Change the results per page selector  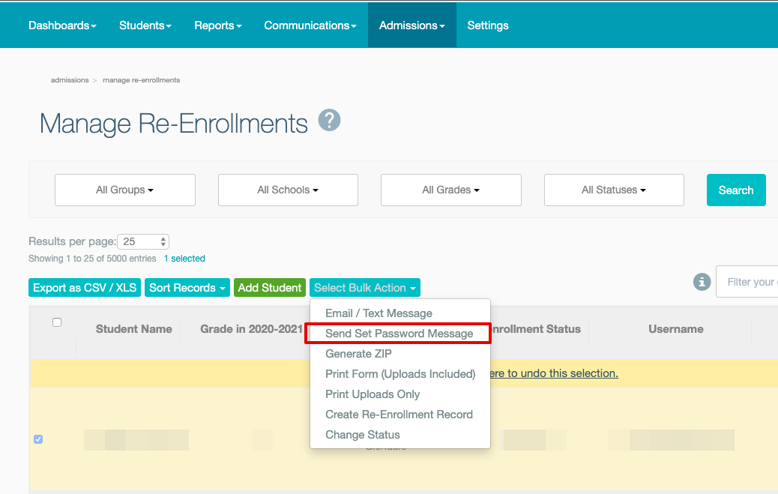(143, 242)
